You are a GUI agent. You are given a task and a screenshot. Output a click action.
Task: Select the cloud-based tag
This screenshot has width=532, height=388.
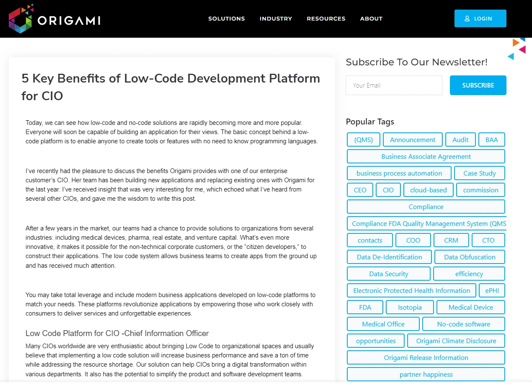point(429,190)
